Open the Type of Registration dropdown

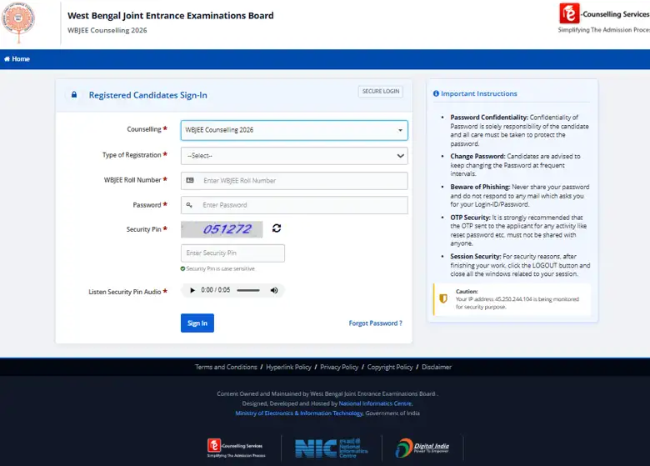[294, 156]
